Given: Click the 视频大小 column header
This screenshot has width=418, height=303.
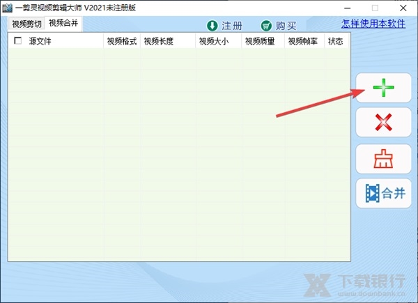Looking at the screenshot, I should (x=219, y=41).
